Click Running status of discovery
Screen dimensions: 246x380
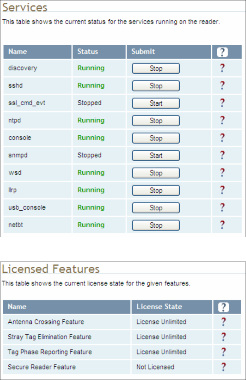(x=91, y=68)
